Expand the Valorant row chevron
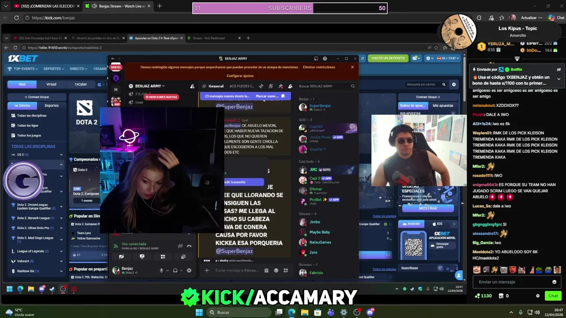 click(61, 261)
